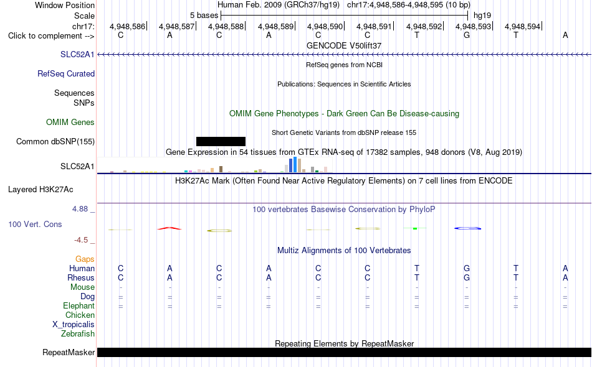
Task: Click the green PhyloP conservation mark
Action: tap(415, 228)
